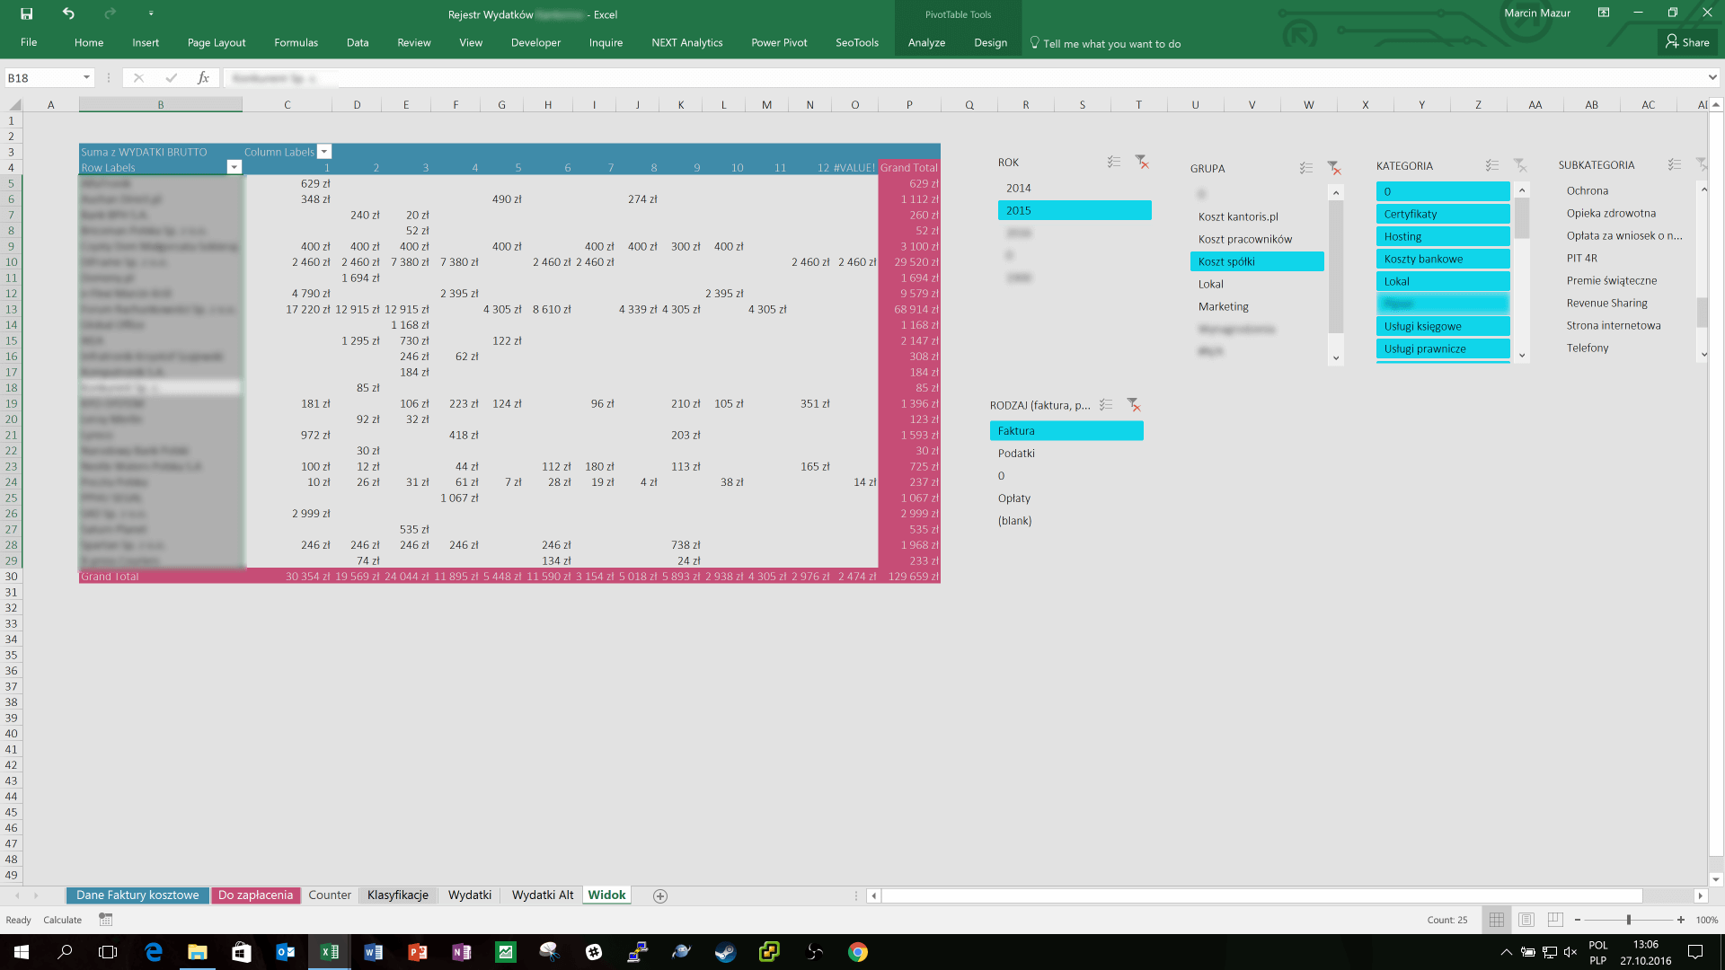The width and height of the screenshot is (1725, 970).
Task: Click the Insert Function fx icon
Action: coord(203,78)
